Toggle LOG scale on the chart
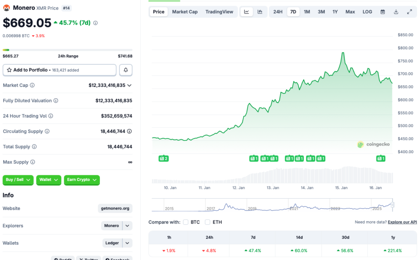Screen dimensions: 419x260 pos(367,11)
